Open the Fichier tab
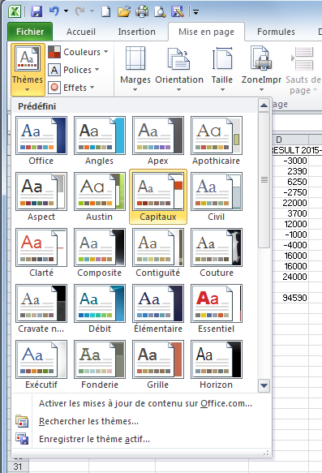The image size is (322, 473). [30, 32]
